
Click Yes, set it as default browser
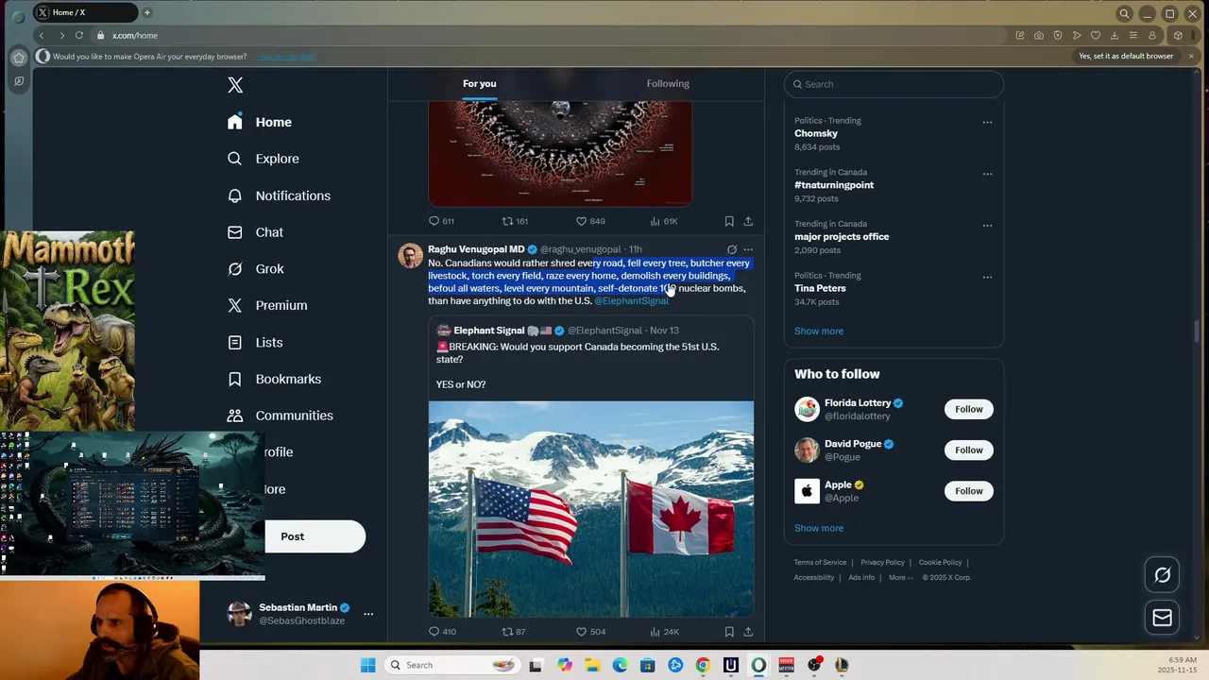pos(1126,56)
